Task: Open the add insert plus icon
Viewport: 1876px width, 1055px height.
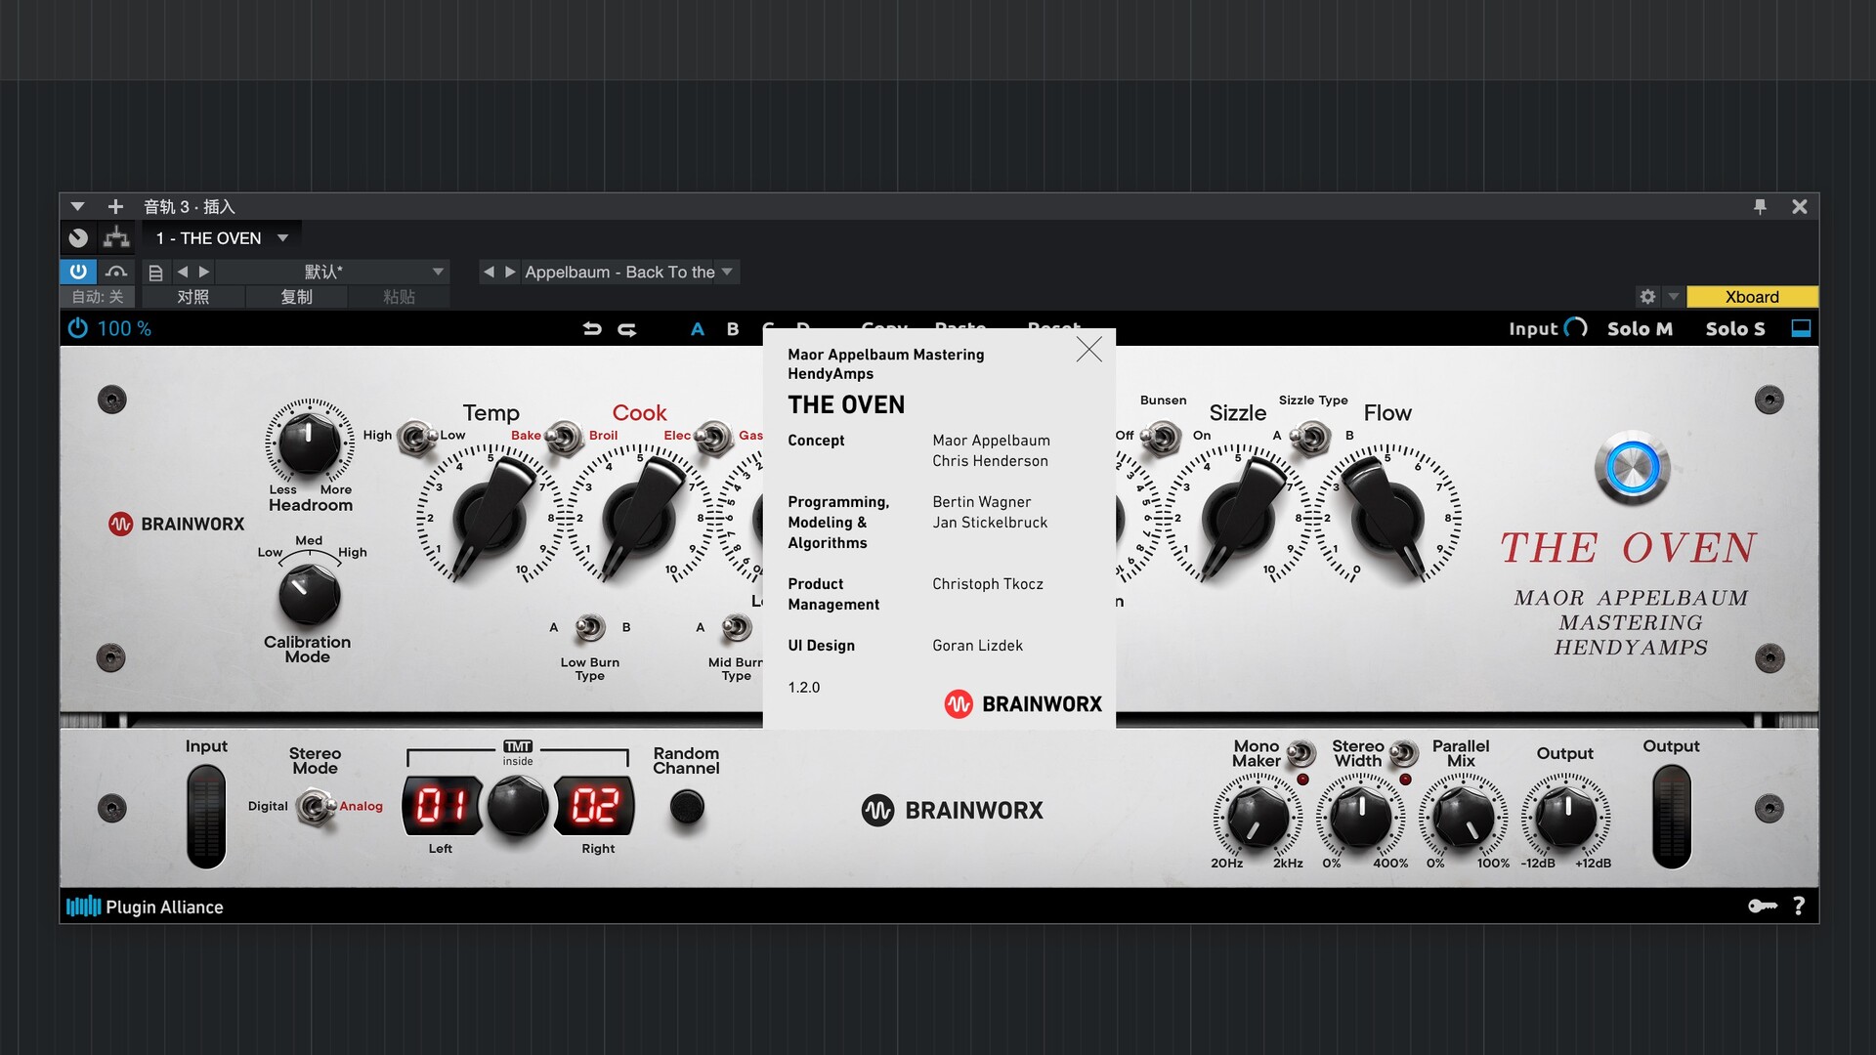Action: tap(115, 206)
